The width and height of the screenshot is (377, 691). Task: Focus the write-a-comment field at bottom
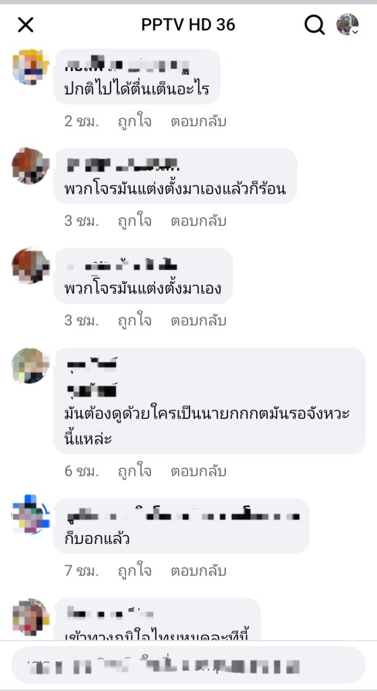point(189,665)
